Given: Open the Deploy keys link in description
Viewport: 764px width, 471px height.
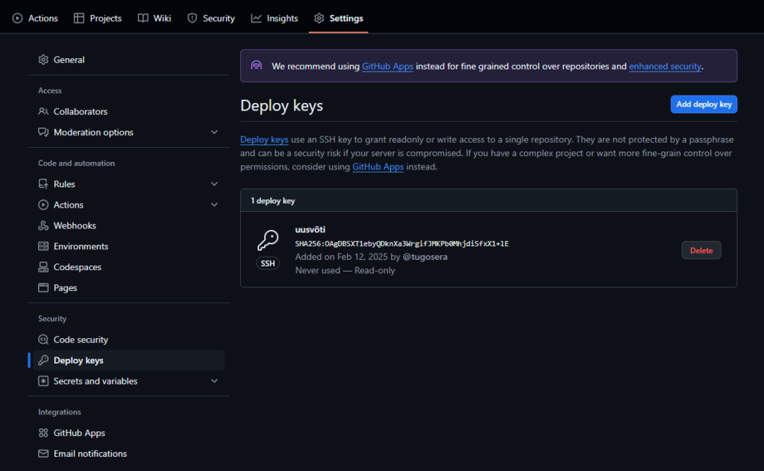Looking at the screenshot, I should [x=264, y=140].
